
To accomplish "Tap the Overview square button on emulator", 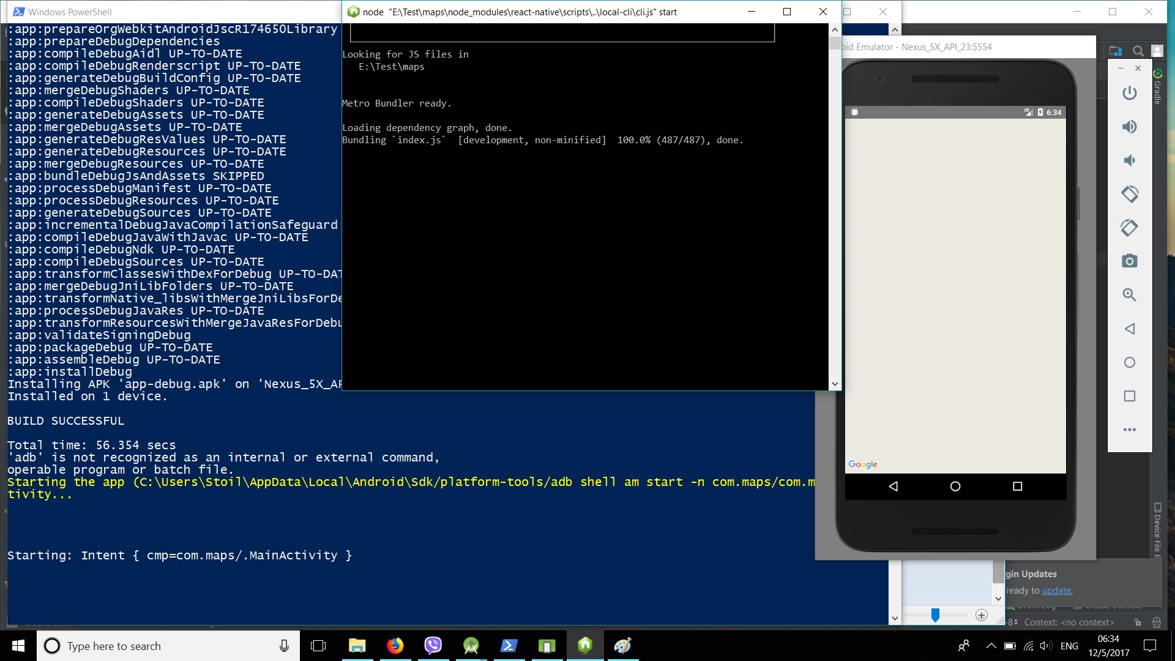I will [x=1018, y=486].
